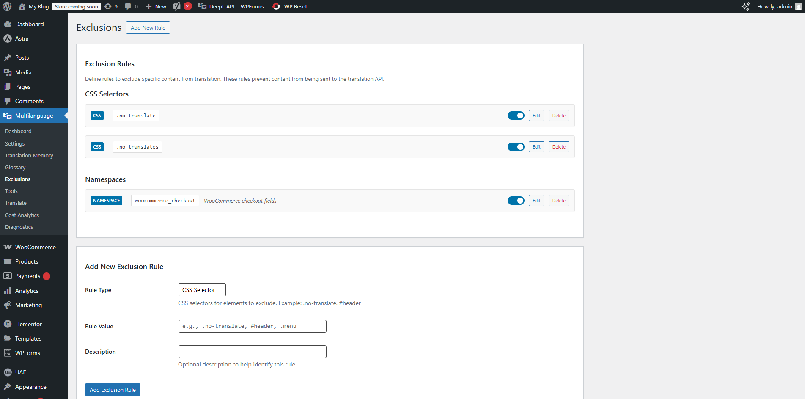Screen dimensions: 805x399
Task: Click the Analytics bar chart icon
Action: click(8, 291)
